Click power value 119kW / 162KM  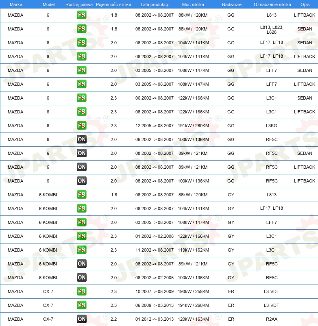tap(193, 250)
